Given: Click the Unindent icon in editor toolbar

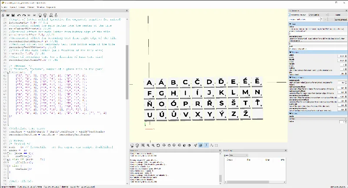Looking at the screenshot, I should point(29,15).
